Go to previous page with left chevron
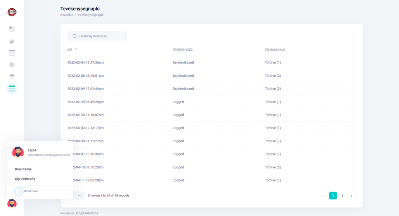This screenshot has height=216, width=399. coord(323,196)
